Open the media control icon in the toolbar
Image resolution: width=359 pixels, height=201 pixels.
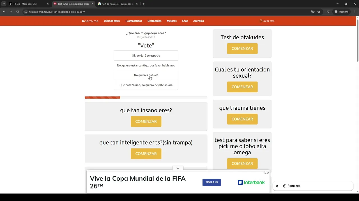328,12
